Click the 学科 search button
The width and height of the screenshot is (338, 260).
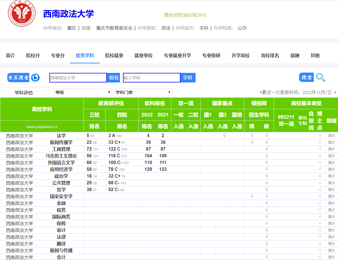coord(188,78)
